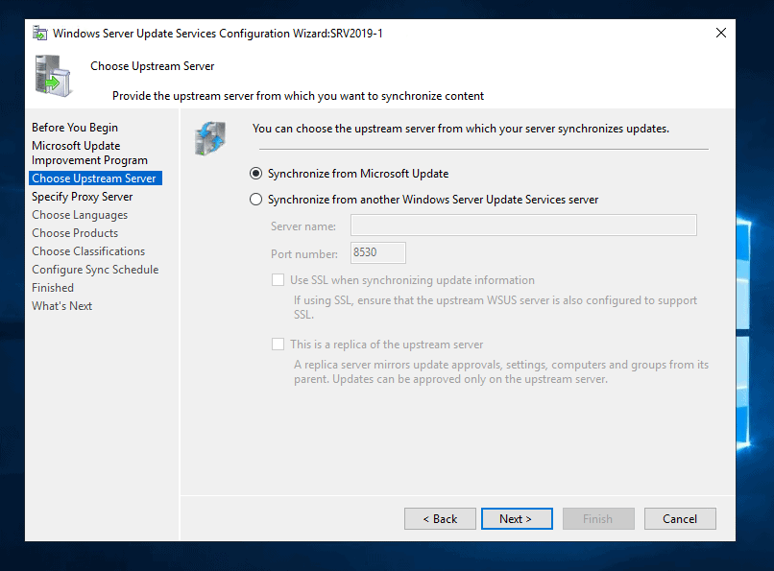The image size is (774, 571).
Task: Open the "Choose Languages" step
Action: pos(83,214)
